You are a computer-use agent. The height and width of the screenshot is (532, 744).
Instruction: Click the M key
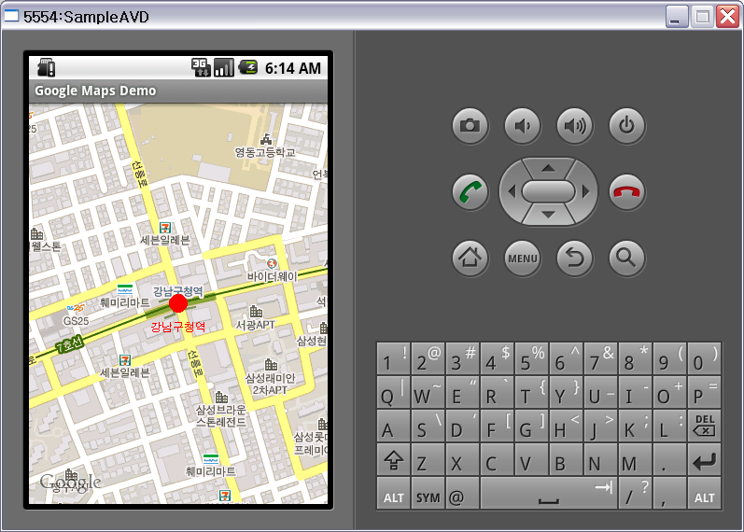coord(636,459)
